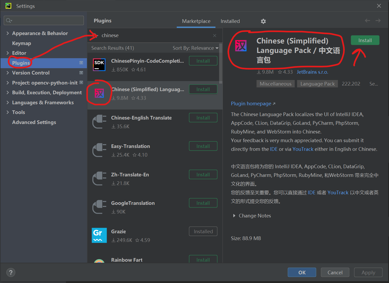The image size is (389, 283).
Task: Go forward using the right arrow icon
Action: pyautogui.click(x=378, y=21)
